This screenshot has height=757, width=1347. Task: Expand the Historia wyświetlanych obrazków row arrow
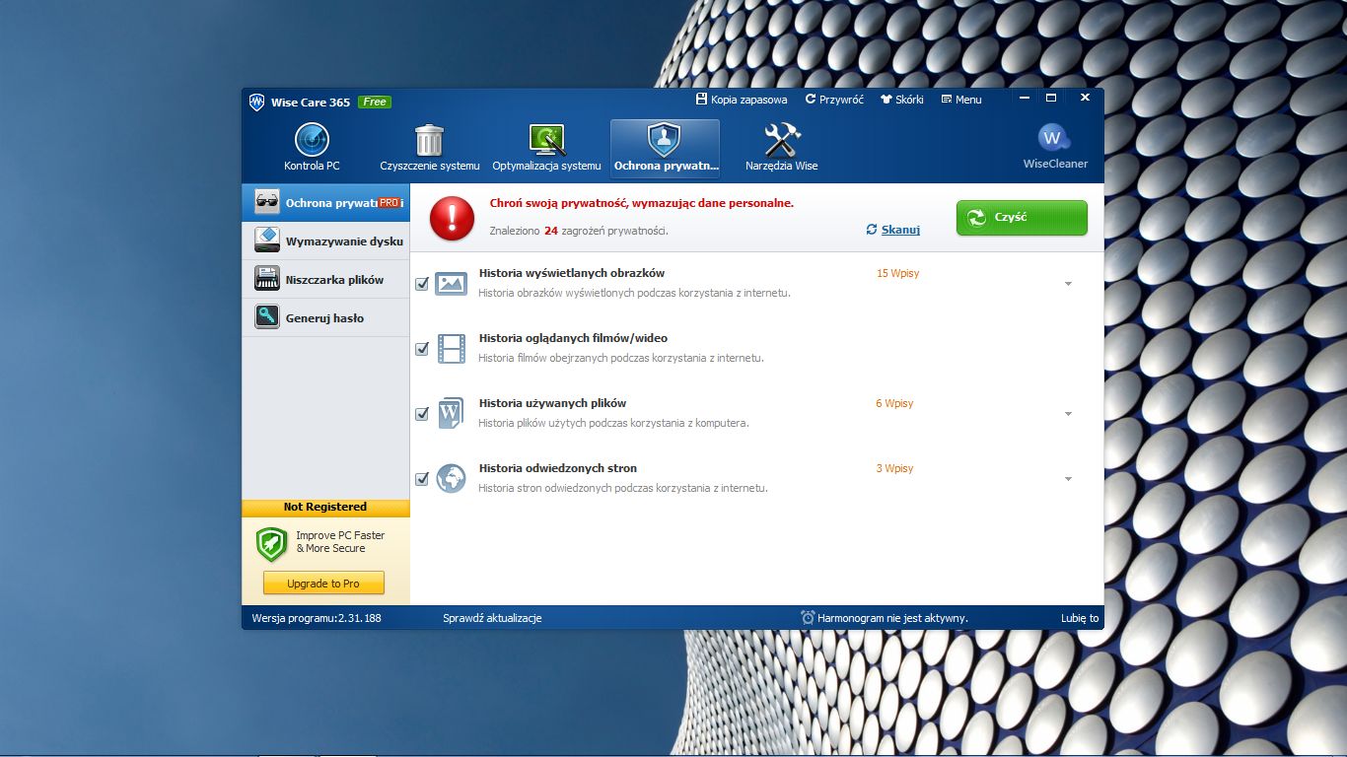tap(1068, 284)
